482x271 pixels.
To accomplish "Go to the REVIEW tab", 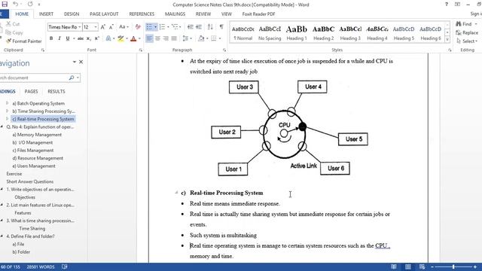I will point(203,14).
